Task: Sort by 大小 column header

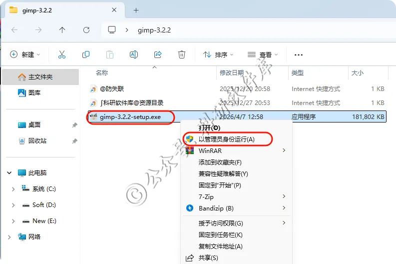Action: click(x=358, y=73)
